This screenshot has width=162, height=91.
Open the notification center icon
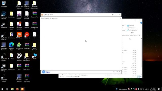(x=159, y=89)
